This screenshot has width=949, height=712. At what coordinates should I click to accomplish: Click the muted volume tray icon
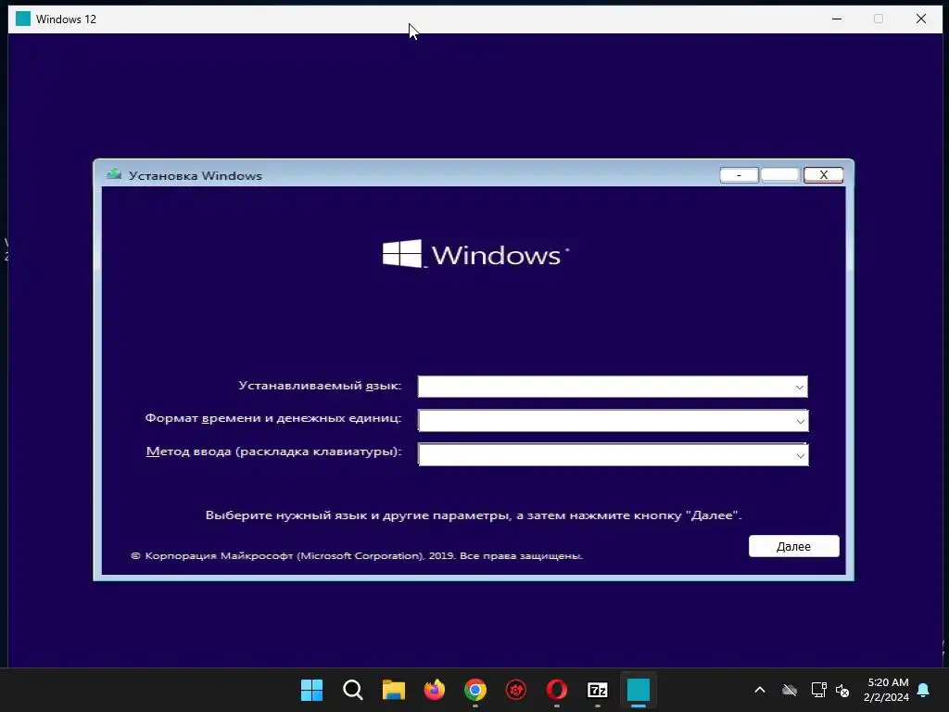click(x=841, y=690)
